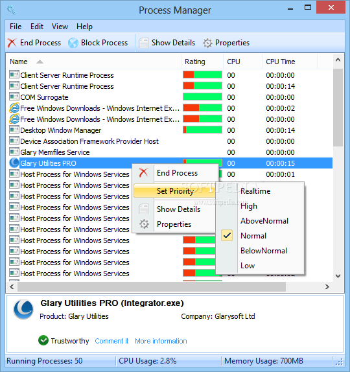This screenshot has height=372, width=350.
Task: Click CPU Usage: 2.8% status entry
Action: coord(148,361)
